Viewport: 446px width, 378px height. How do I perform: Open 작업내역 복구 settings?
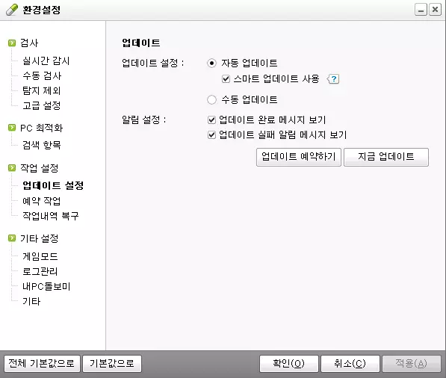click(x=51, y=216)
